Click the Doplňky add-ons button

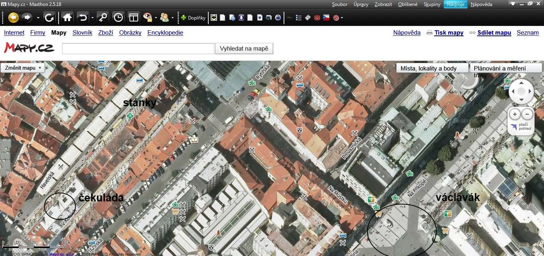193,18
